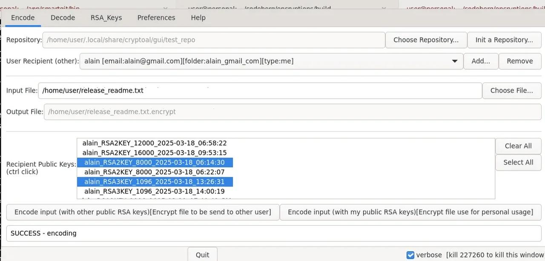Select the alain_RSA2KEY_12000 key entry
The image size is (545, 261).
[x=154, y=143]
